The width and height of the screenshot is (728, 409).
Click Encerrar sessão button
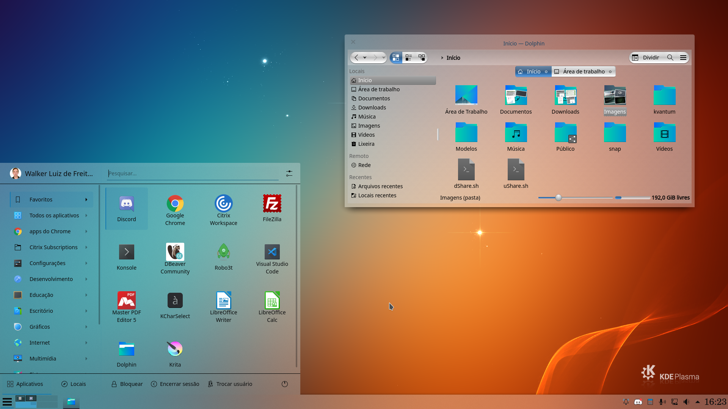pyautogui.click(x=175, y=384)
